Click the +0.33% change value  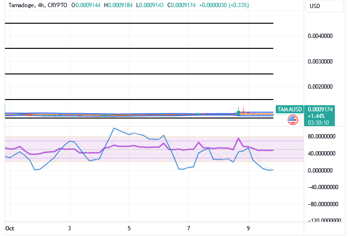[239, 5]
